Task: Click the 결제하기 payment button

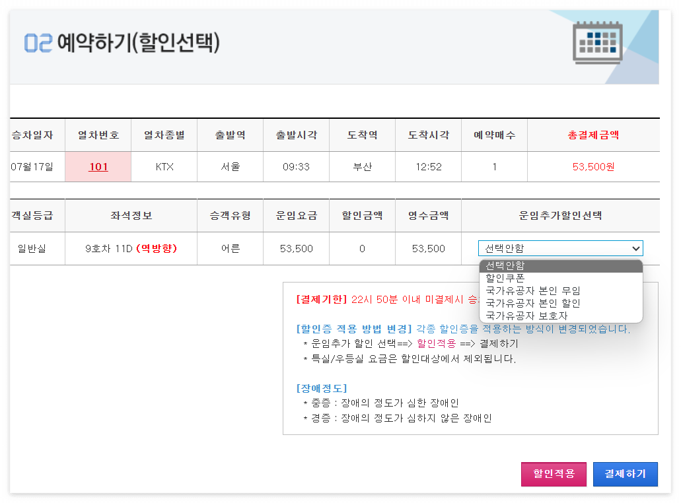Action: 625,474
